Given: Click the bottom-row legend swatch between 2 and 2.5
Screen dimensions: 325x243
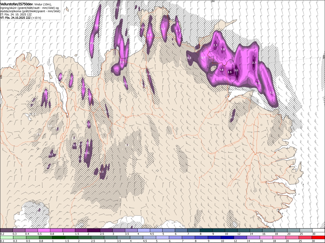Looking at the screenshot, I should point(85,237).
